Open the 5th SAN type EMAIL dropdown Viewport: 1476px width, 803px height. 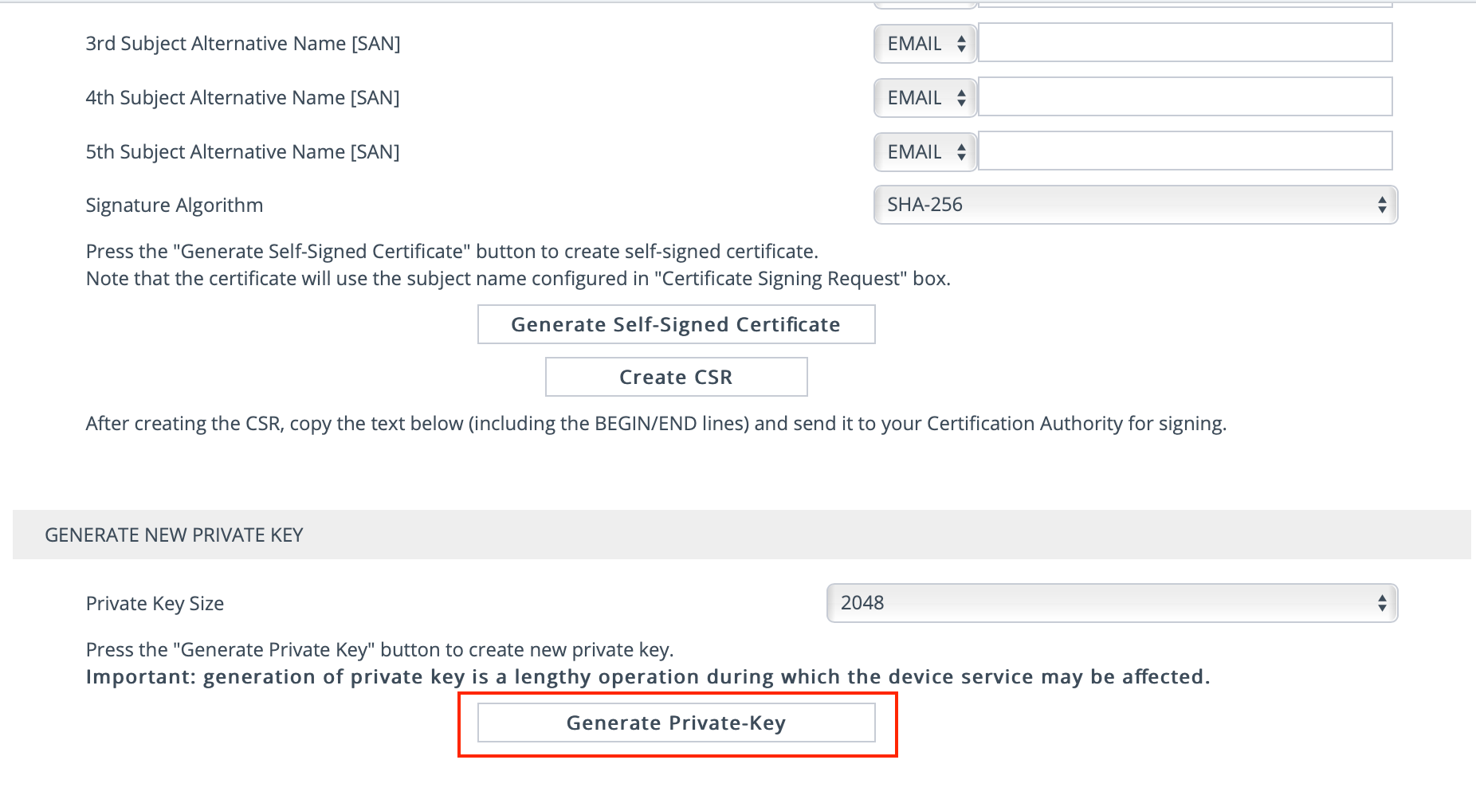[x=925, y=152]
